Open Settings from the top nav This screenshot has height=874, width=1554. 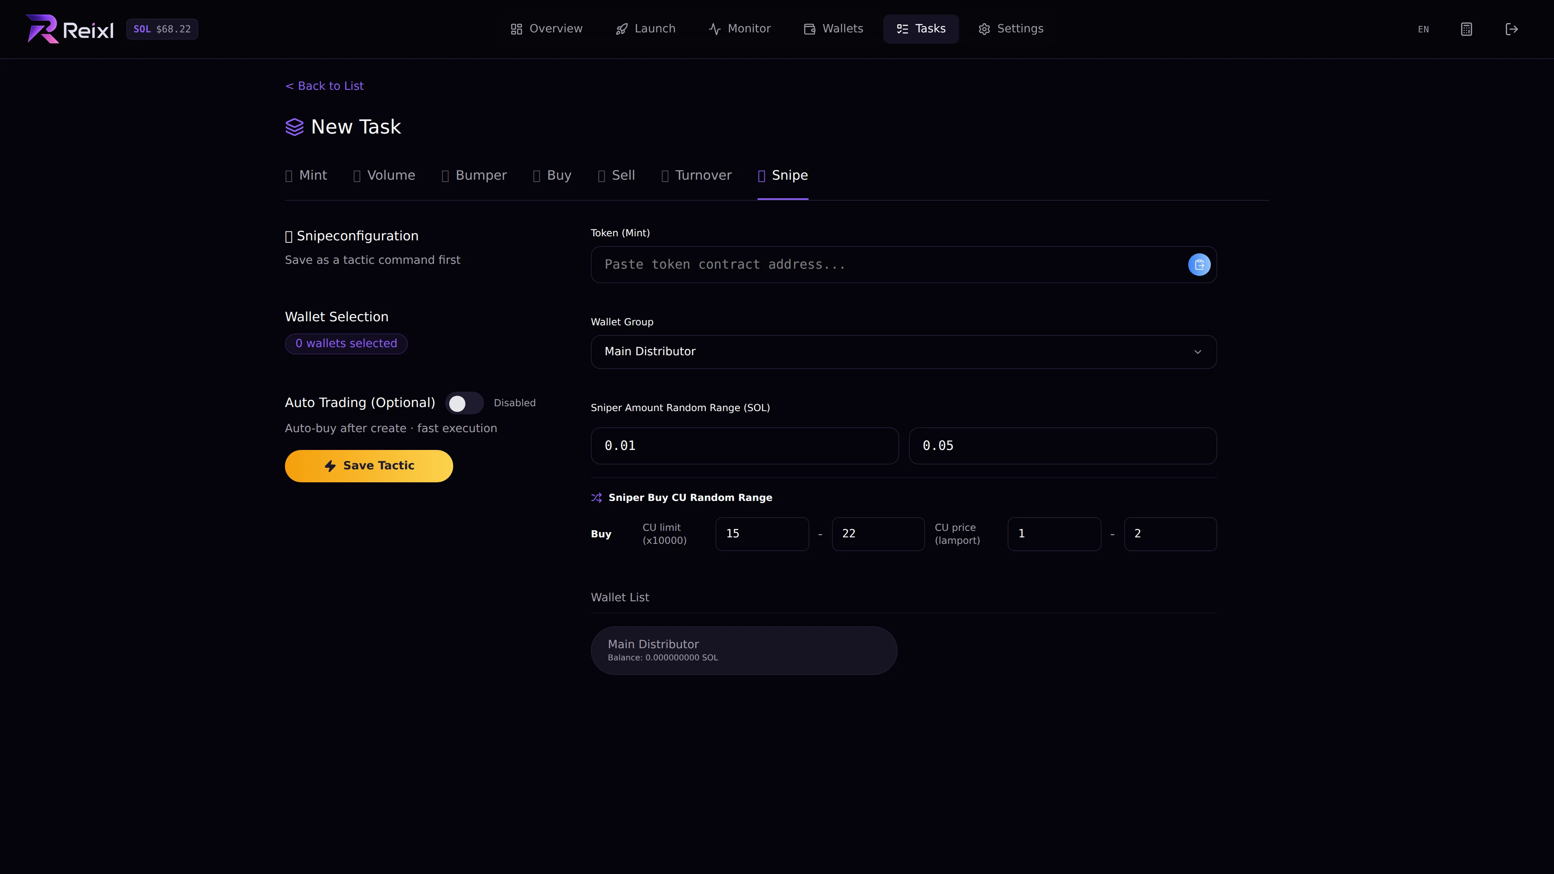pyautogui.click(x=1011, y=29)
